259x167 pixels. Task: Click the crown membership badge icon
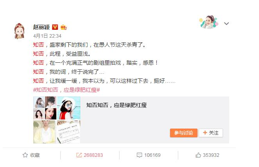[63, 27]
